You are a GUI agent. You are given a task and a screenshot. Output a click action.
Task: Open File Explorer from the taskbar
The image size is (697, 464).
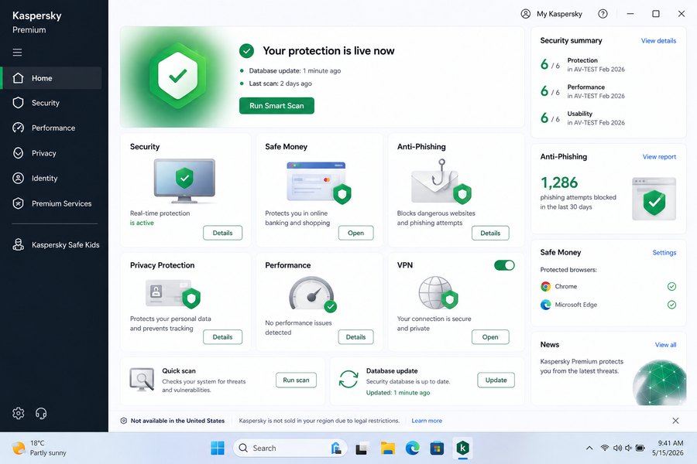[x=388, y=448]
